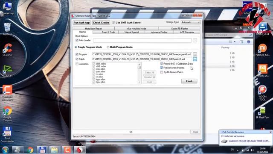Open Read & Tools tab
Screen dimensions: 273x154
(105, 33)
